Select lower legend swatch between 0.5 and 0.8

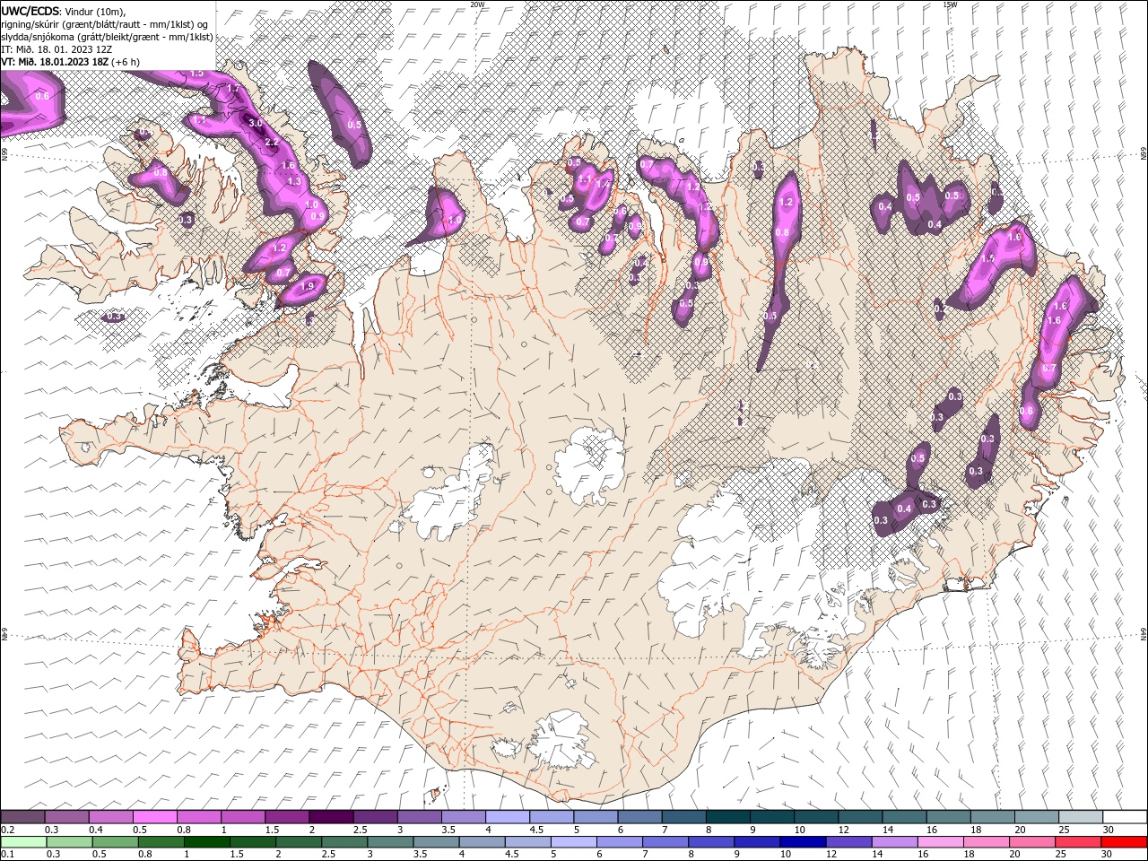[x=115, y=842]
